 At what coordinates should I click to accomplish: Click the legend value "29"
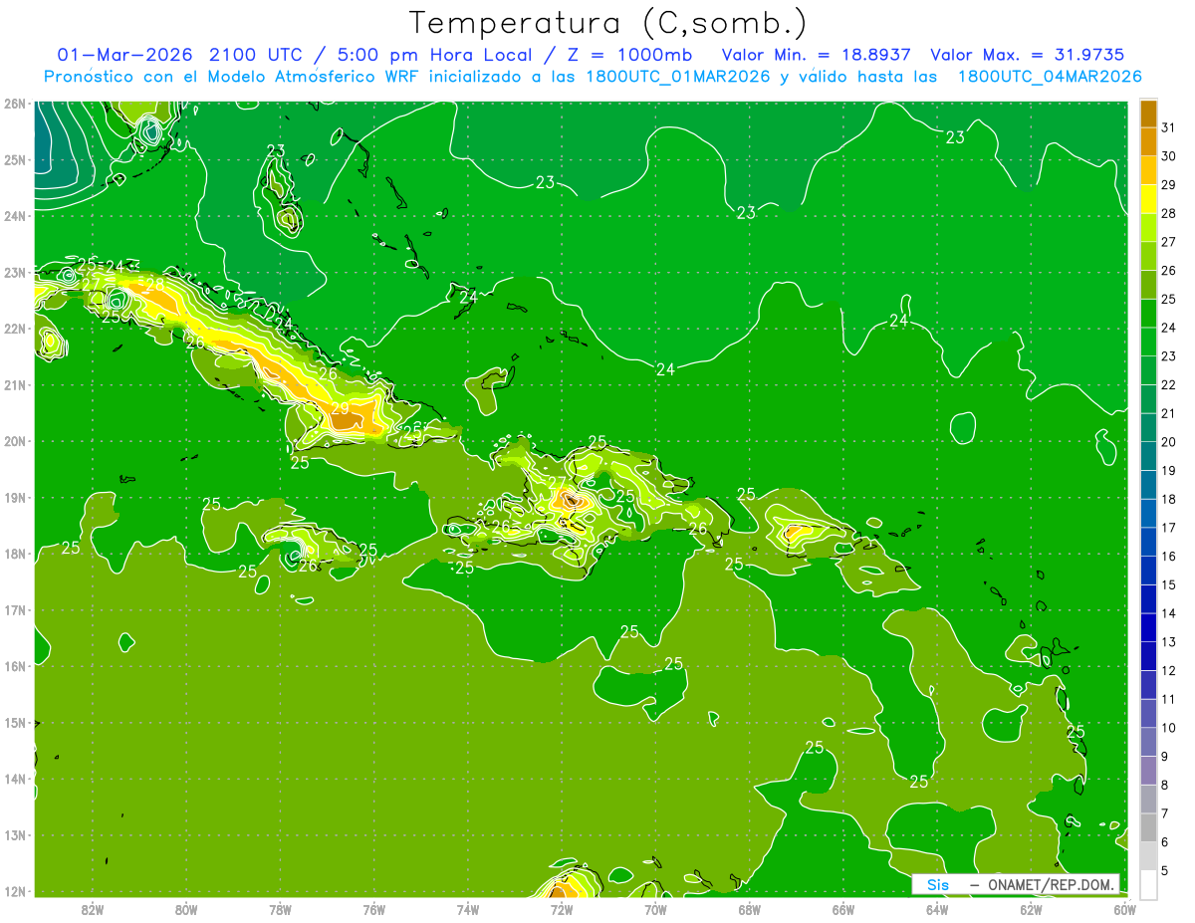1168,184
